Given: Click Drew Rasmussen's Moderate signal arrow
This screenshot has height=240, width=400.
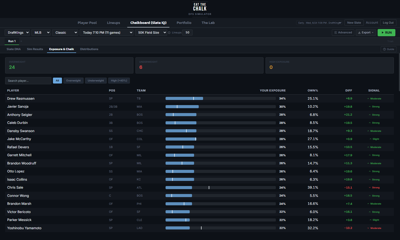Looking at the screenshot, I should [368, 99].
